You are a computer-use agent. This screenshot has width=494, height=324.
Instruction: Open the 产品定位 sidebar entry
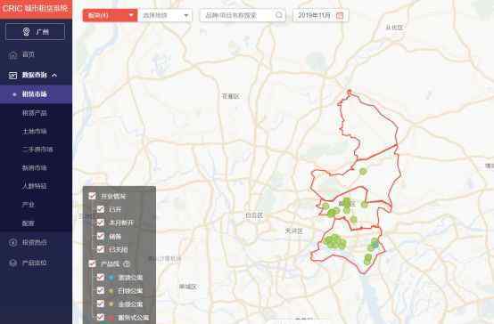click(36, 263)
